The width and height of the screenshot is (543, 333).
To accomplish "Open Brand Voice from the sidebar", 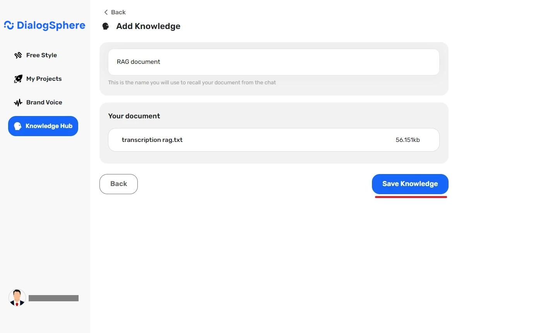I will (44, 102).
